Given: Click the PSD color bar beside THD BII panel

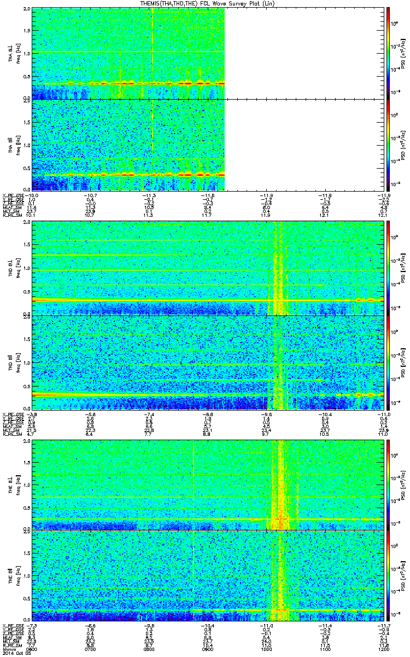Looking at the screenshot, I should (x=388, y=362).
